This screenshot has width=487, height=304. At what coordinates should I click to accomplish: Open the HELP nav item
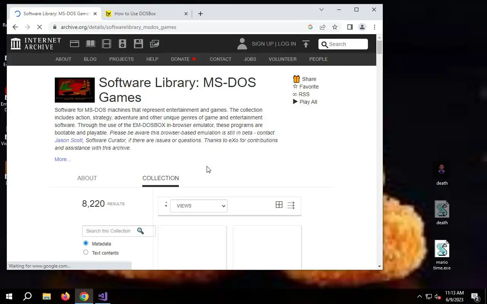(152, 59)
